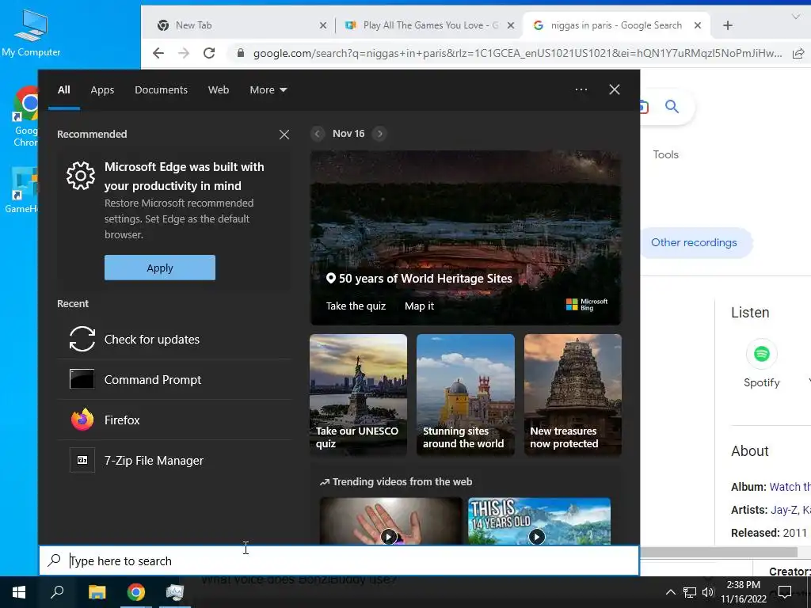Click the settings gear in Edge recommendation
The width and height of the screenshot is (811, 608).
coord(81,176)
